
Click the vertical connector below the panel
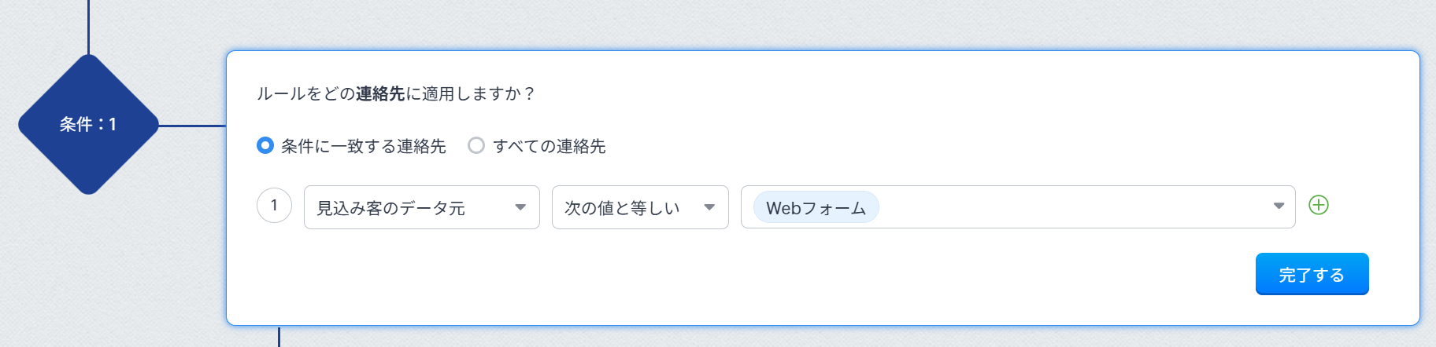click(x=279, y=337)
